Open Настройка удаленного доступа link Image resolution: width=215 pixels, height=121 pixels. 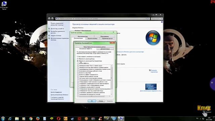tap(58, 32)
